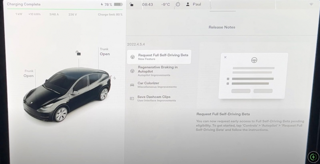Viewport: 320px width, 164px height.
Task: Tap the circular icon beside the temperature
Action: tap(178, 4)
